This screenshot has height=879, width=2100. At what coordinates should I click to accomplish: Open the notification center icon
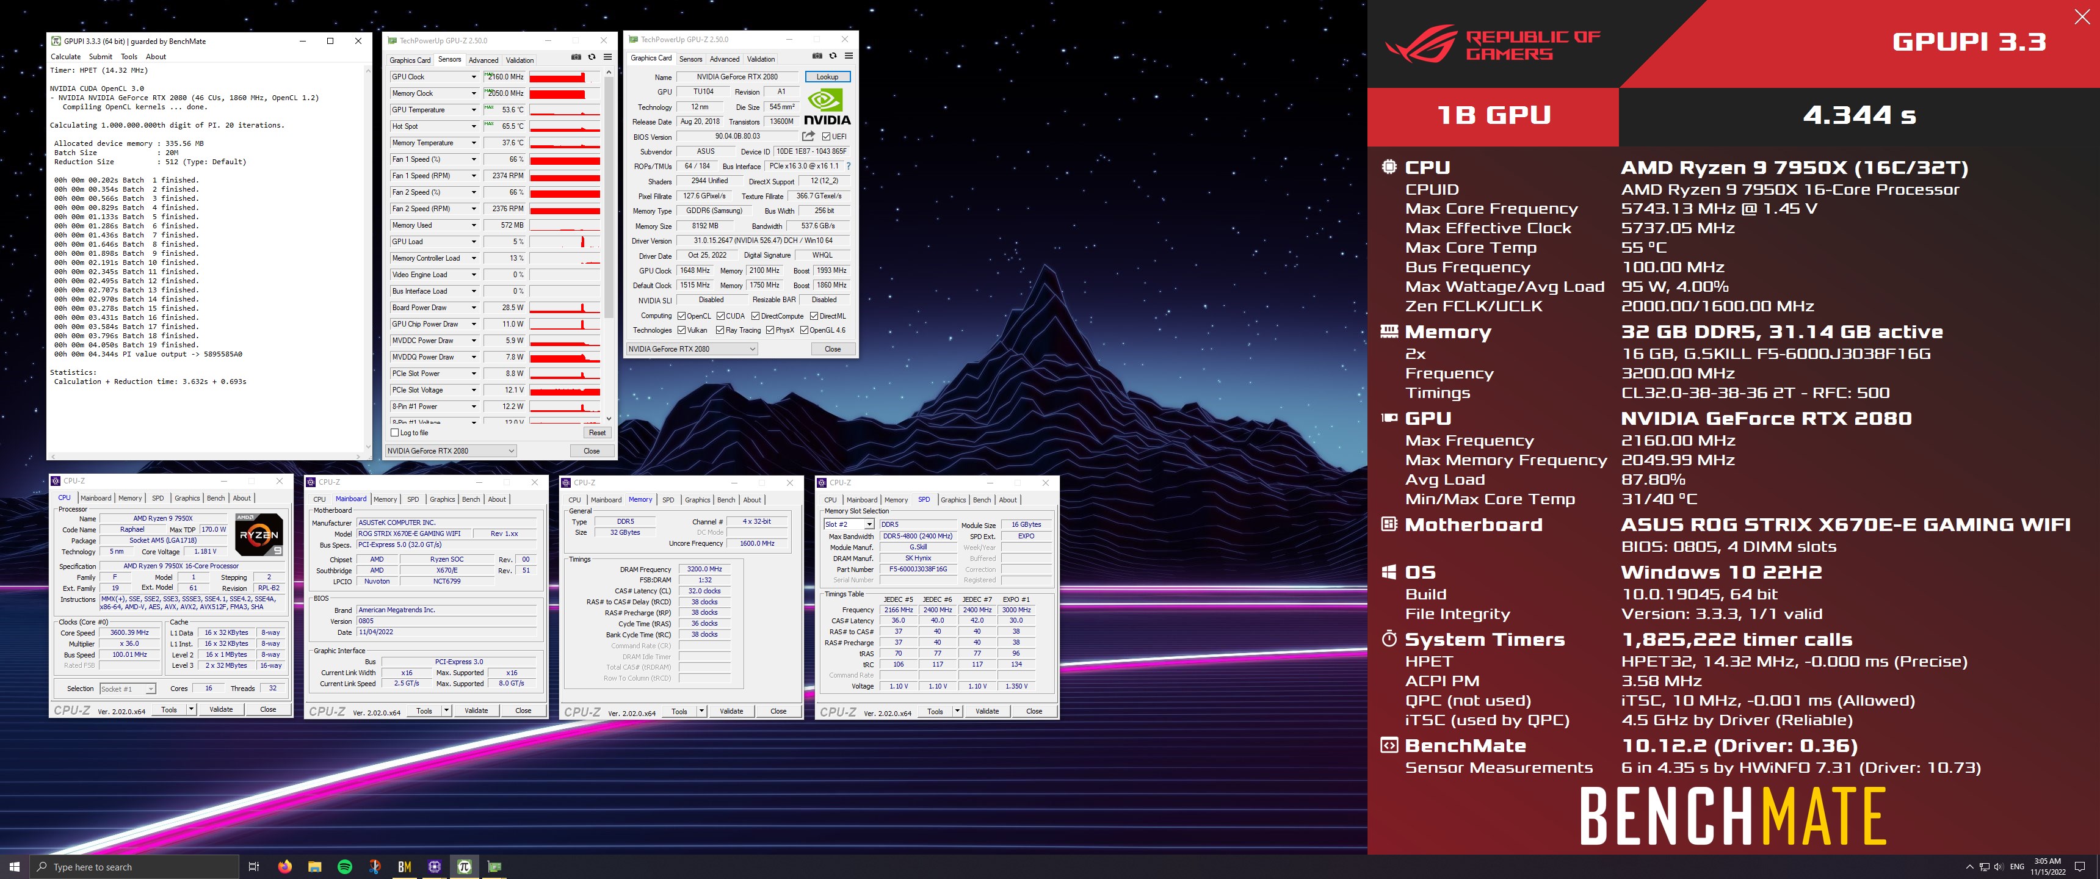point(2080,867)
